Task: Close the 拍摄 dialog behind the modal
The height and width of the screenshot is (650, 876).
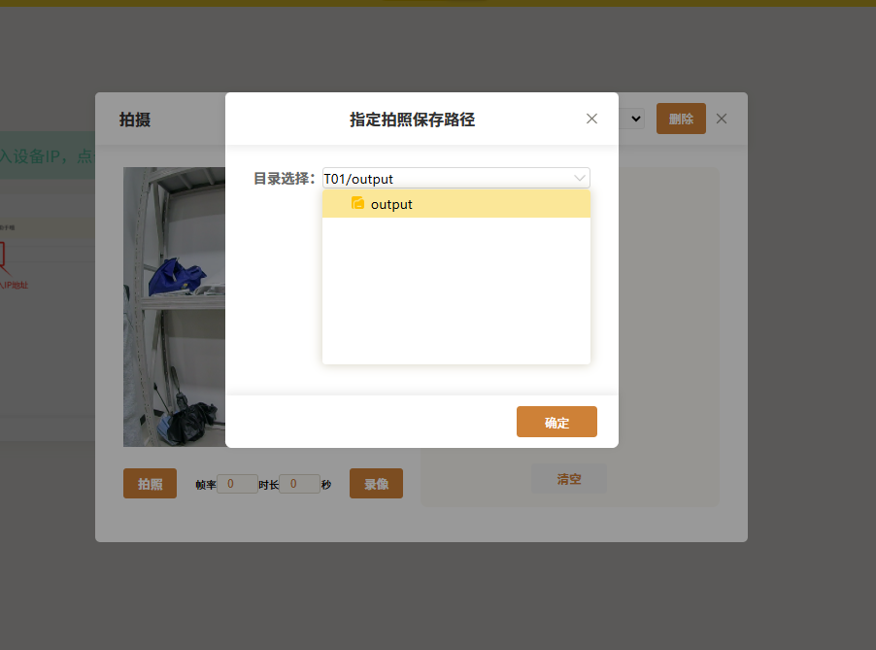Action: (722, 119)
